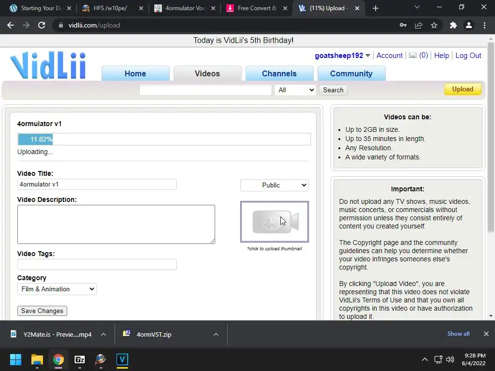The width and height of the screenshot is (495, 371).
Task: Click the Log Out link
Action: pos(468,56)
